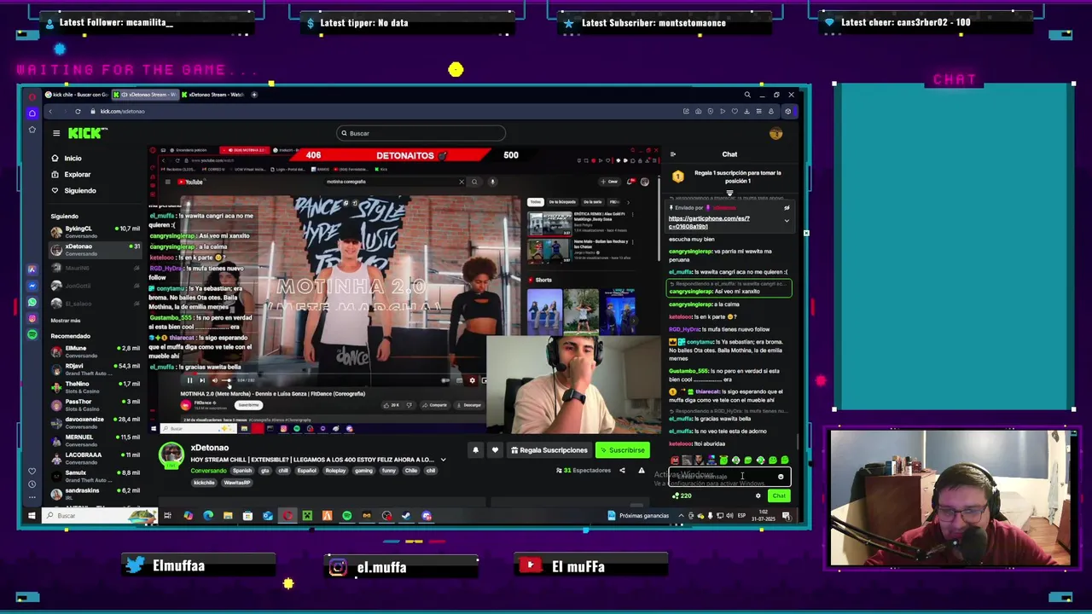Go back in browser navigation
The image size is (1092, 614).
click(49, 111)
